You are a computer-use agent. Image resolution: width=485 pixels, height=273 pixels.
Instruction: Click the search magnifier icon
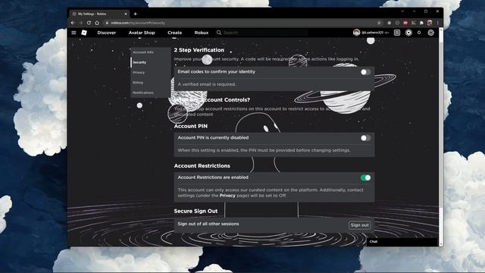(219, 33)
